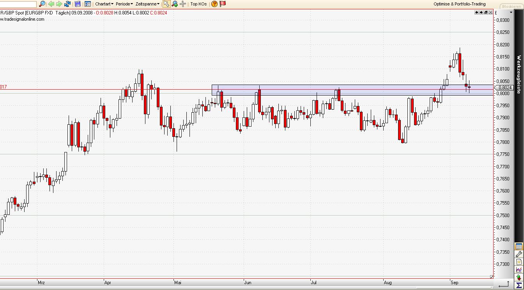Toggle the layout grid panel in sidebar
This screenshot has width=524, height=290.
pos(519,246)
